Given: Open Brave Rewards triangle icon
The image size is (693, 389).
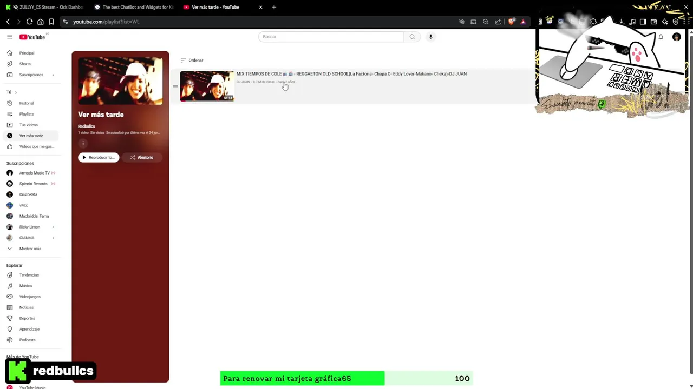Looking at the screenshot, I should (523, 22).
